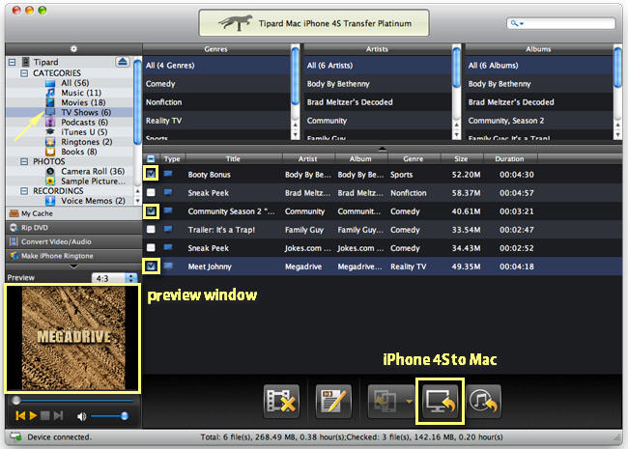Collapse the browser pane with up triangle
The image size is (628, 449).
point(382,149)
